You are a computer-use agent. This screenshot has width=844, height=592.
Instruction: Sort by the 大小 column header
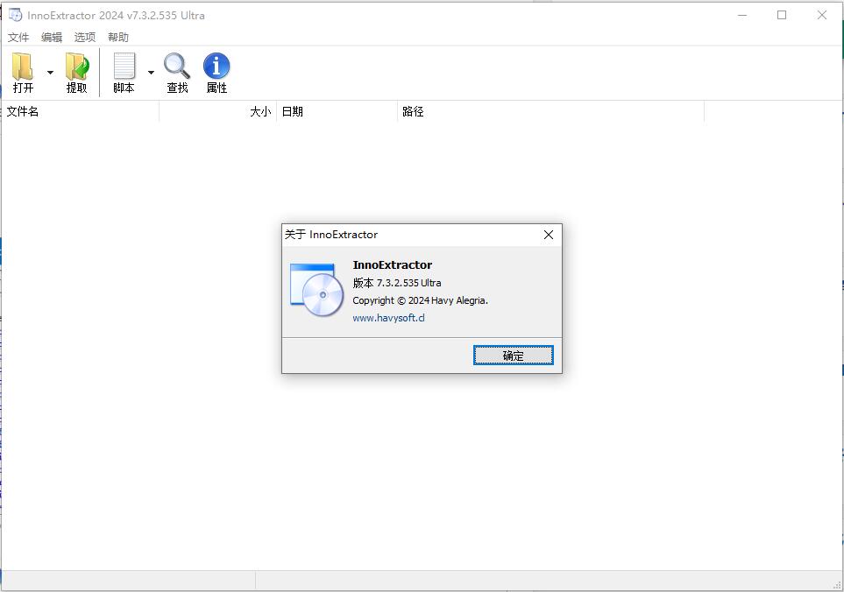218,112
